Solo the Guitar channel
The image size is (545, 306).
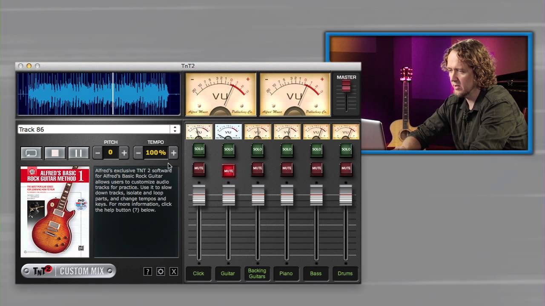coord(229,149)
